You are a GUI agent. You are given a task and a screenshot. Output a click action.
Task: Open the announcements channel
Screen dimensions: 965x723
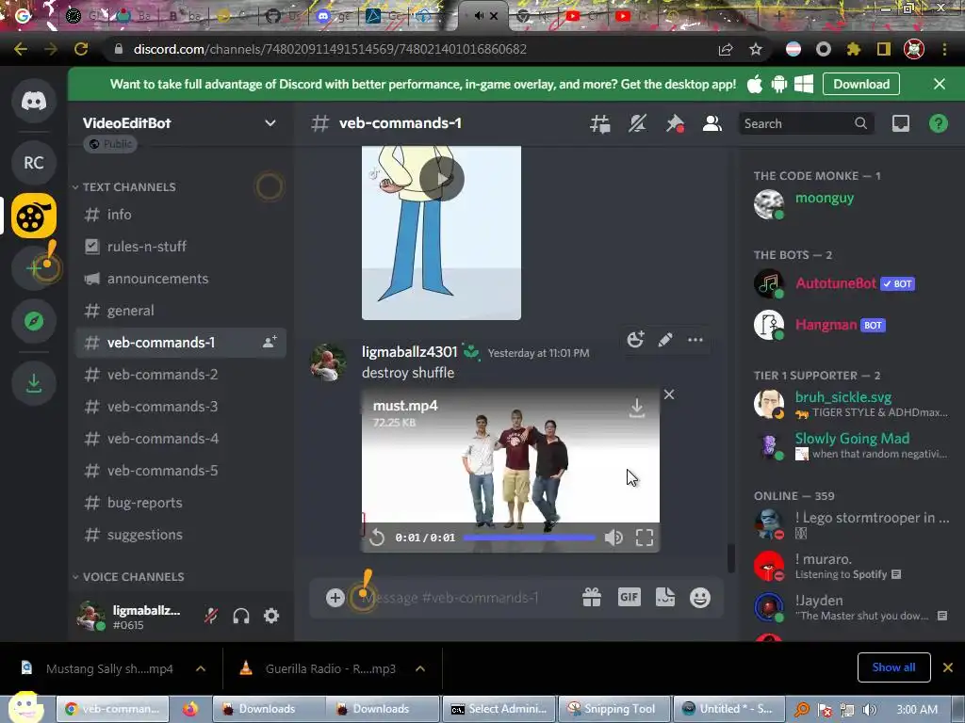pos(180,279)
